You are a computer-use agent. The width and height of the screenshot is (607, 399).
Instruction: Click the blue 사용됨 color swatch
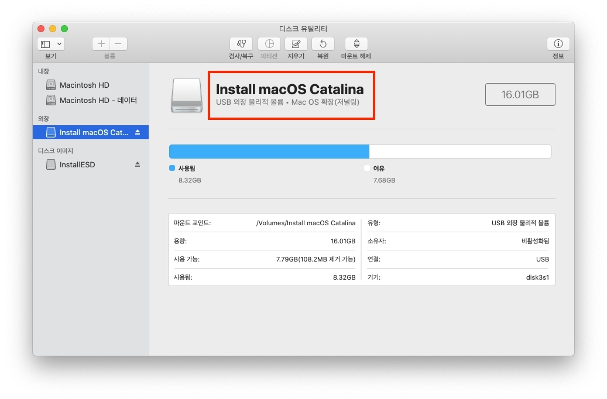coord(172,168)
